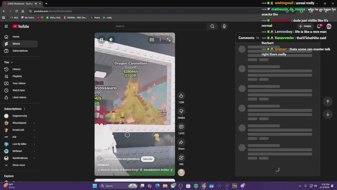The height and width of the screenshot is (190, 337).
Task: Open the Mail bookmark
Action: (14, 18)
